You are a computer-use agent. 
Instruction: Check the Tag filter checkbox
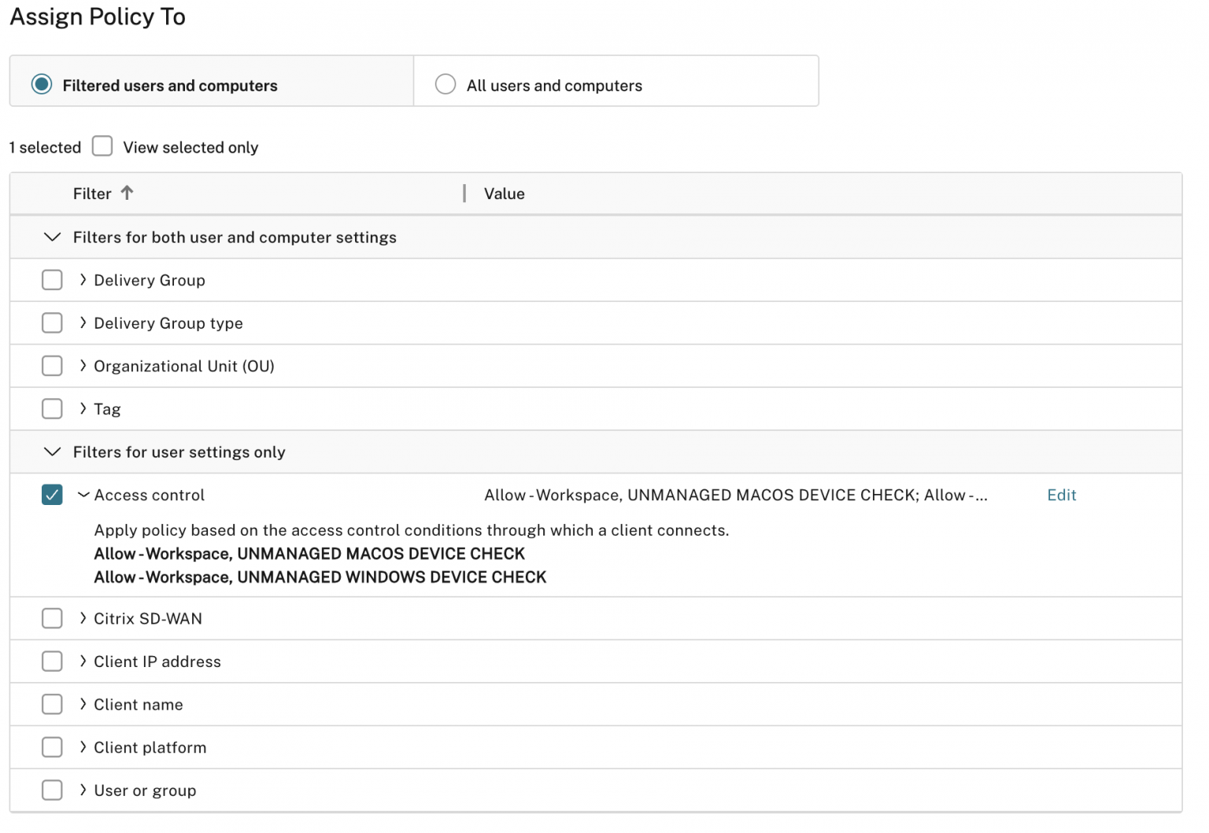(52, 408)
